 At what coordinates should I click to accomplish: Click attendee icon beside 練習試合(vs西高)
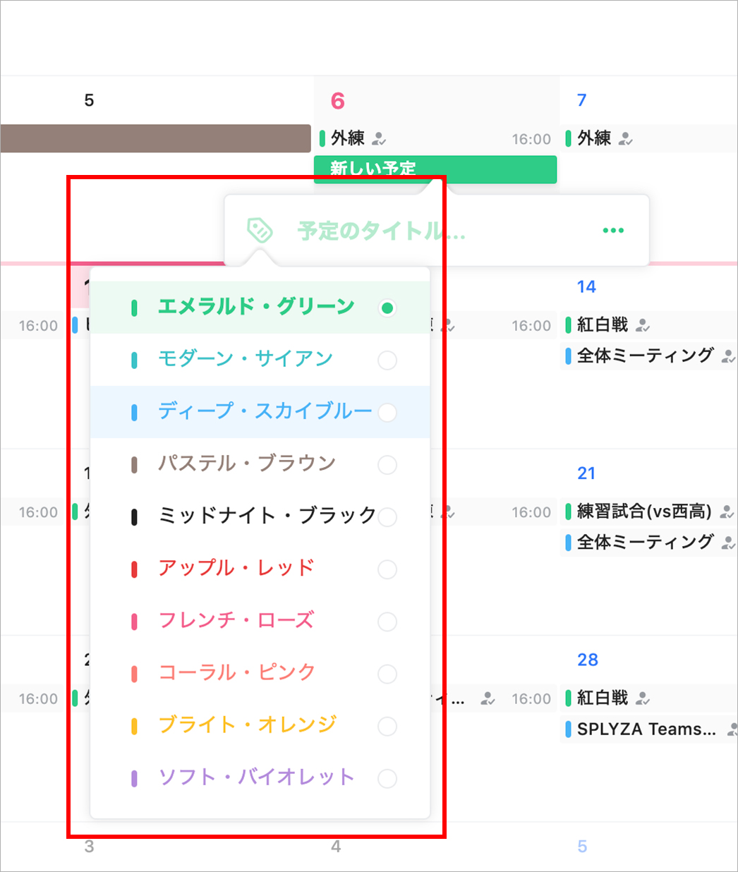click(727, 512)
